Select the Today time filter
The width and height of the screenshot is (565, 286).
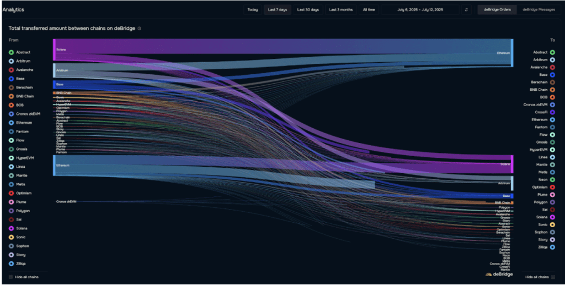click(253, 10)
